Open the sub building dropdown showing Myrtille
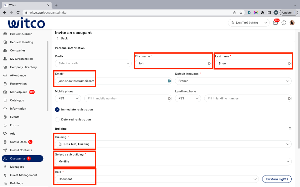 click(x=173, y=161)
